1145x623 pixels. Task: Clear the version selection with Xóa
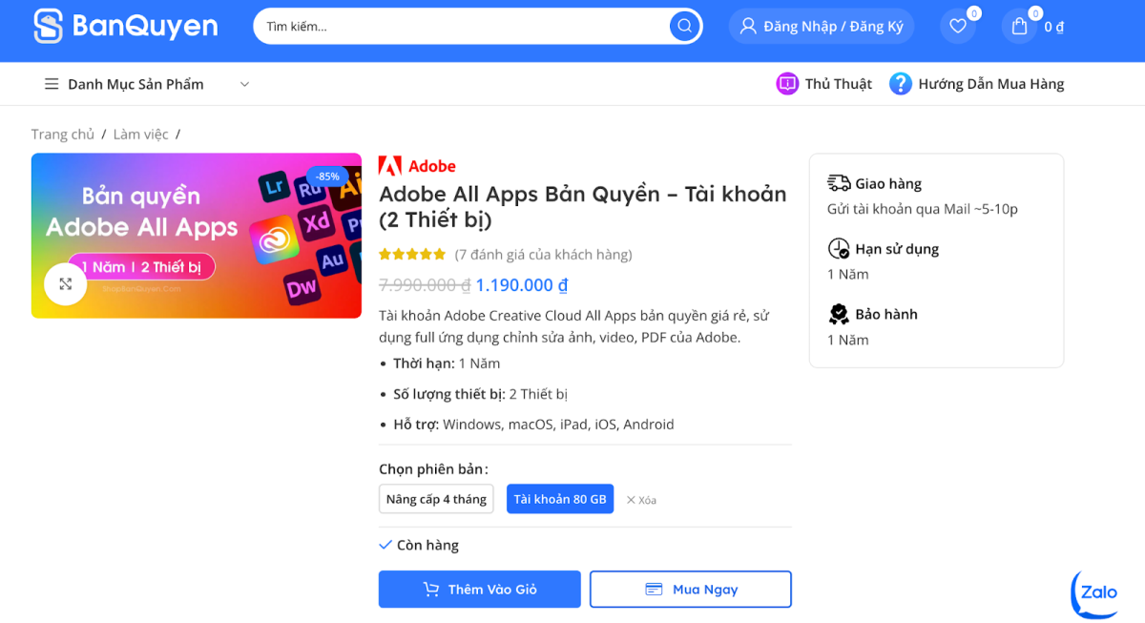pyautogui.click(x=641, y=500)
